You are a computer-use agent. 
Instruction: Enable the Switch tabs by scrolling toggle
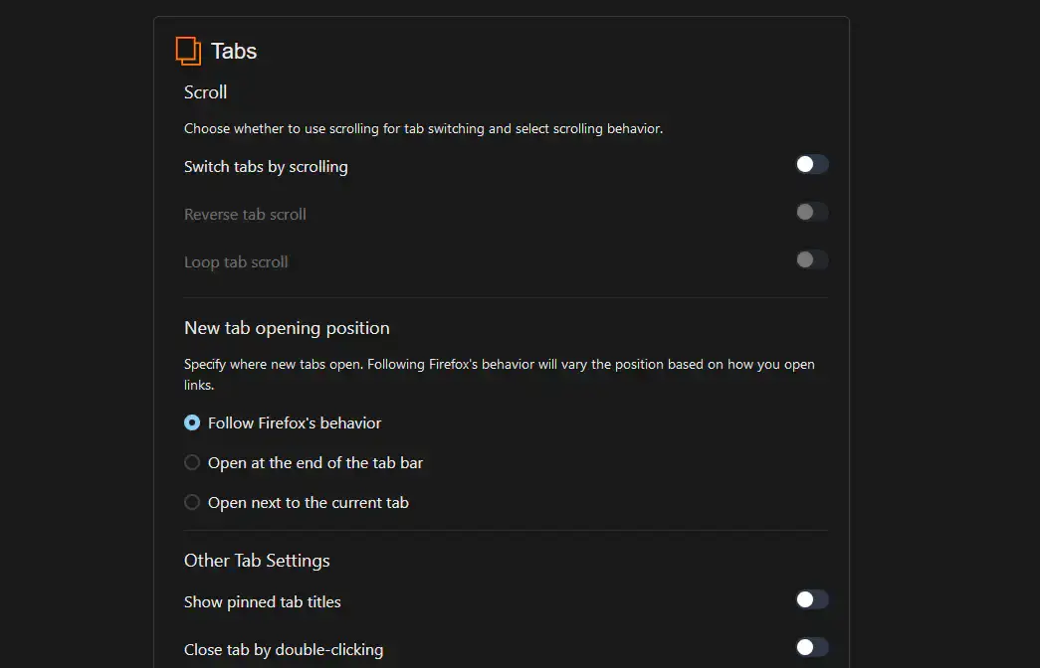[811, 164]
